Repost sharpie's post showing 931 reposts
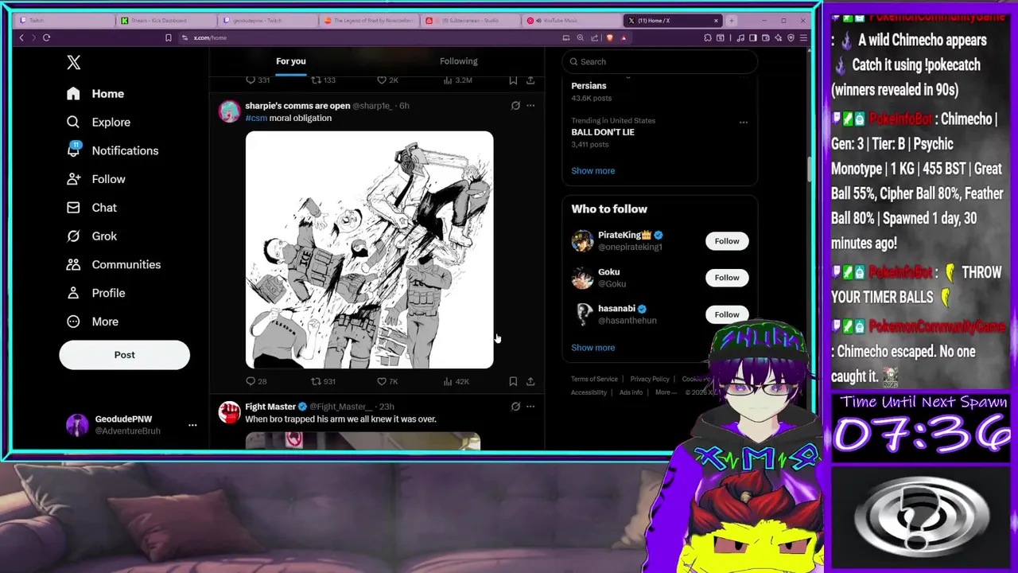1018x573 pixels. tap(323, 381)
